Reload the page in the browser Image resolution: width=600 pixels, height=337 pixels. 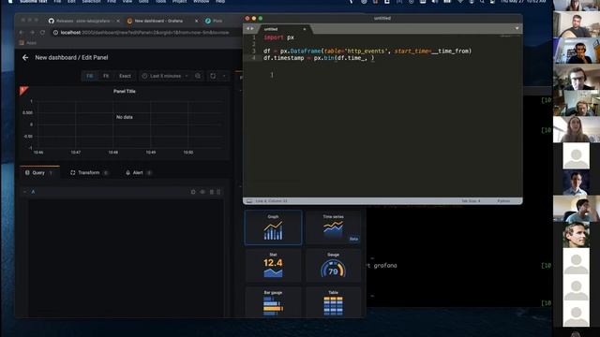coord(42,33)
